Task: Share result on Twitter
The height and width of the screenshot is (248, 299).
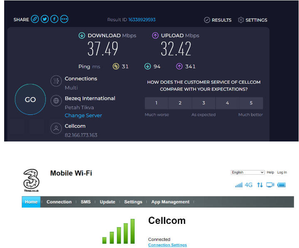Action: 45,19
